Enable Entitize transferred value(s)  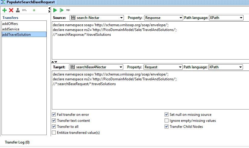tap(54, 132)
